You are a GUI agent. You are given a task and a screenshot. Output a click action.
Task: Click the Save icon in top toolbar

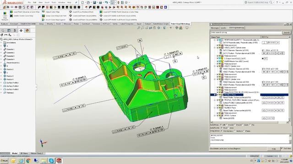94,2
